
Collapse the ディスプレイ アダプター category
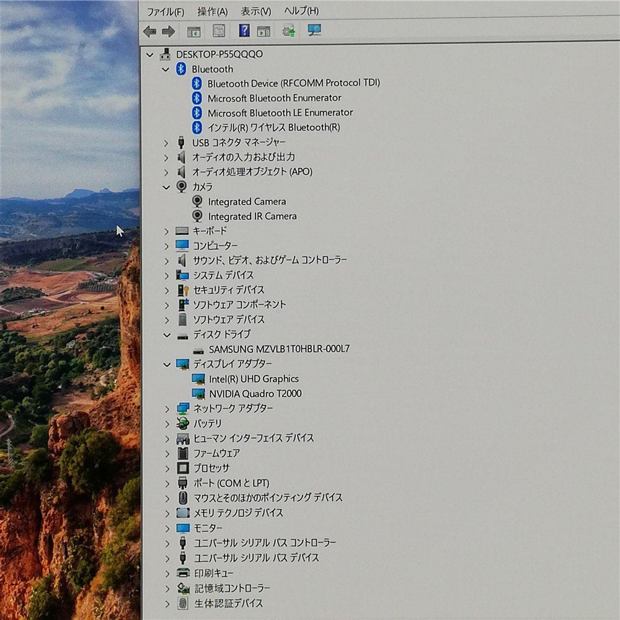point(166,365)
